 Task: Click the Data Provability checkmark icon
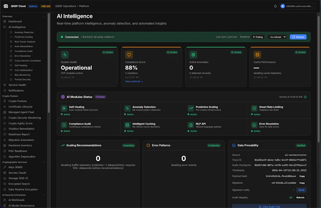pos(234,145)
